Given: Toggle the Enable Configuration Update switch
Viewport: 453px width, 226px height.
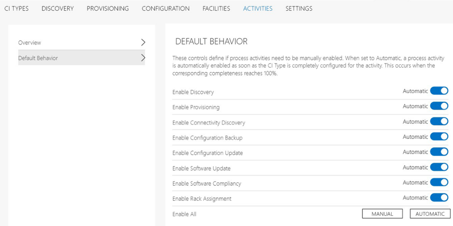Looking at the screenshot, I should (439, 152).
